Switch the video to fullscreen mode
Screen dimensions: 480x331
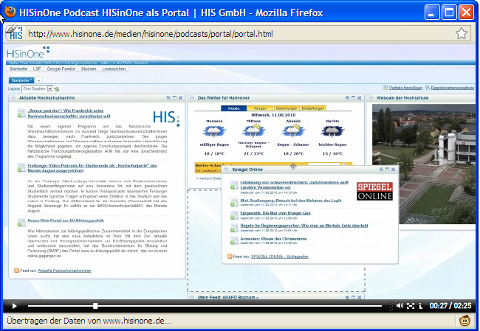(411, 306)
